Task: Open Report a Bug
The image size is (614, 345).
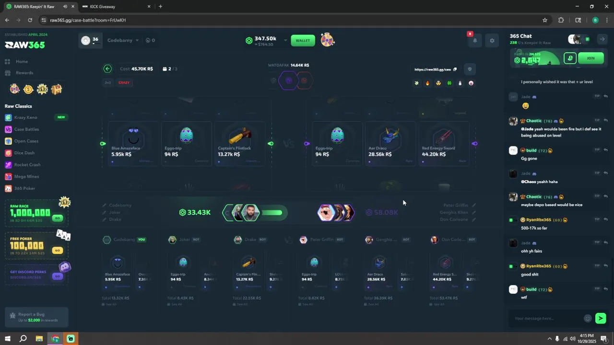Action: [36, 317]
